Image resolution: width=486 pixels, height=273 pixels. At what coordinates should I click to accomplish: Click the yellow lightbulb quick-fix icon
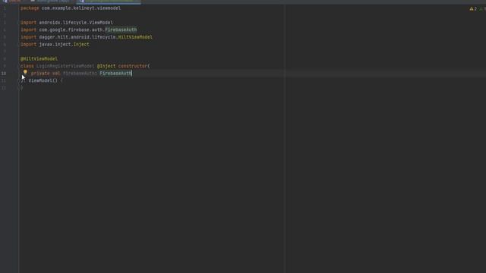pyautogui.click(x=25, y=72)
